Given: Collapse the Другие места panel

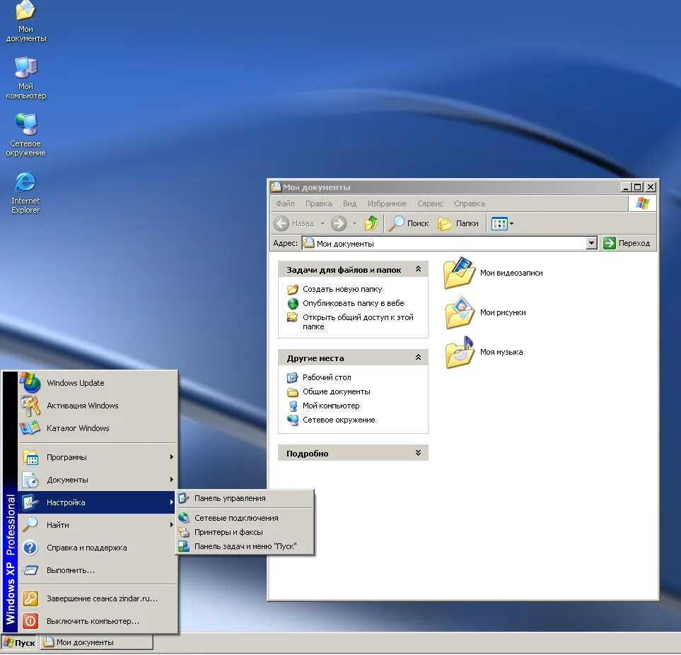Looking at the screenshot, I should 418,358.
